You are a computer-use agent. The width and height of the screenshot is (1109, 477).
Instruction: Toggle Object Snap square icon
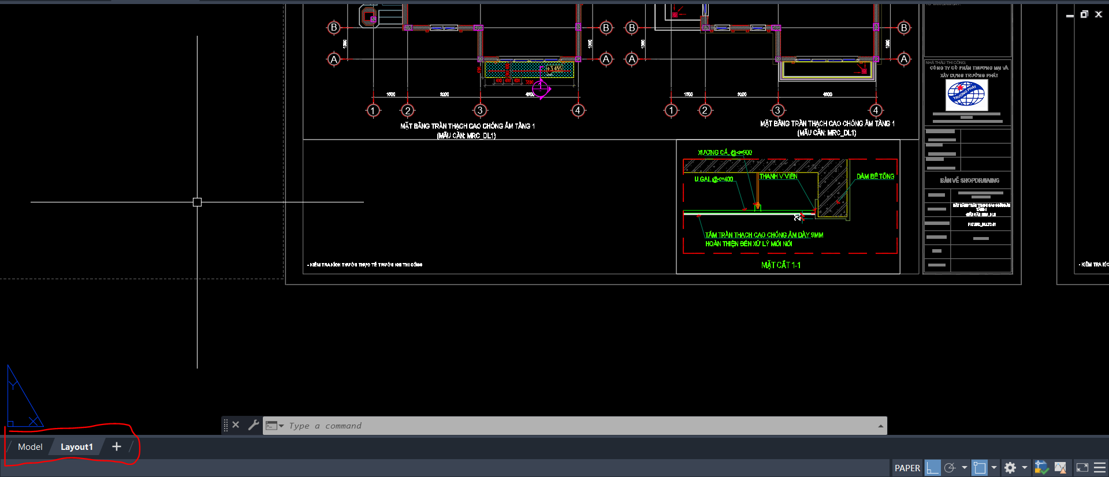(980, 468)
